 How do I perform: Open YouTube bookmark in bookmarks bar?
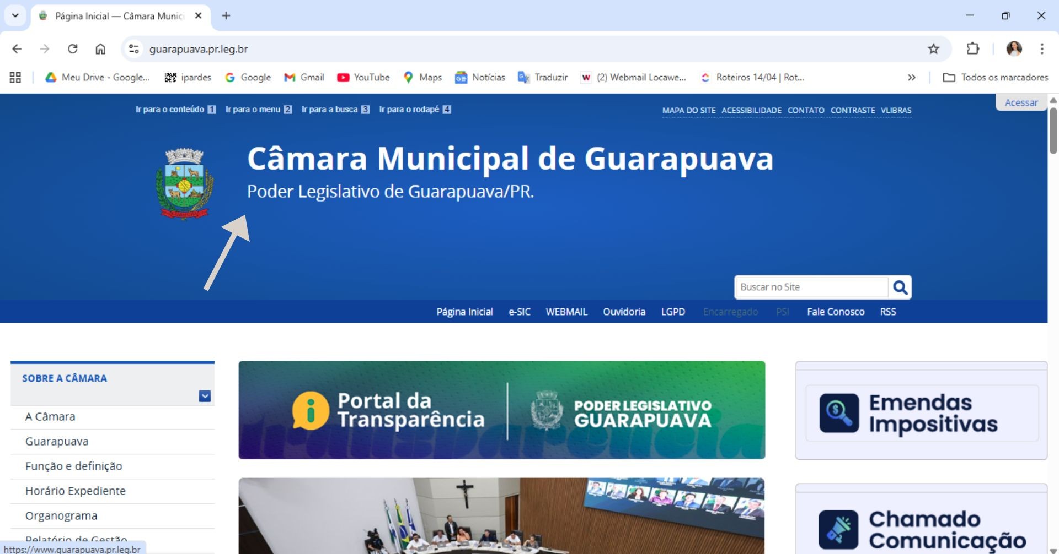[x=363, y=78]
